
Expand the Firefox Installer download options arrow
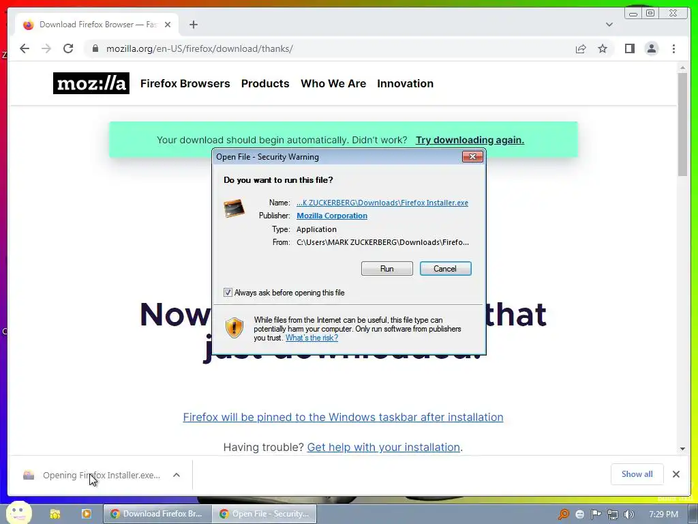[x=177, y=475]
